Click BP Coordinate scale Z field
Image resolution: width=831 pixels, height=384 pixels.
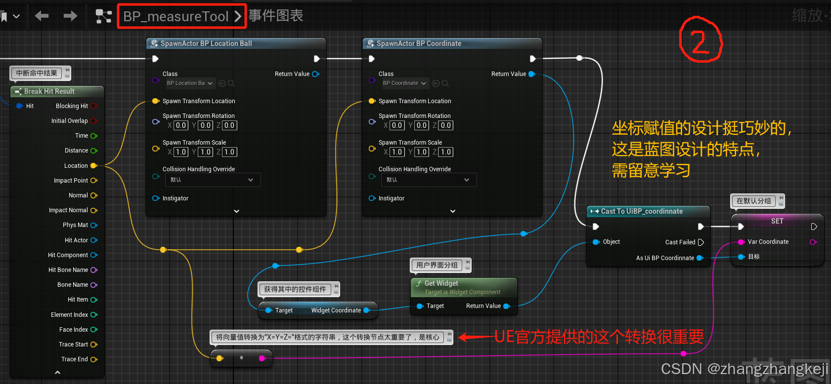click(x=446, y=152)
